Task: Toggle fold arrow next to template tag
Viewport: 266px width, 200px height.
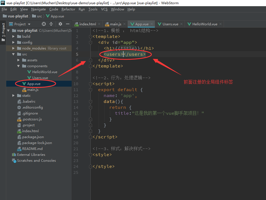Action: pos(91,37)
